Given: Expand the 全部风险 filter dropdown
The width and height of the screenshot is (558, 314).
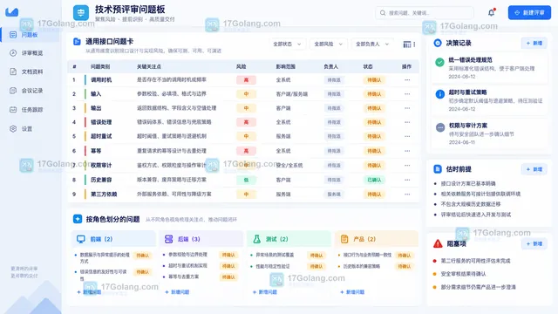Looking at the screenshot, I should coord(328,44).
